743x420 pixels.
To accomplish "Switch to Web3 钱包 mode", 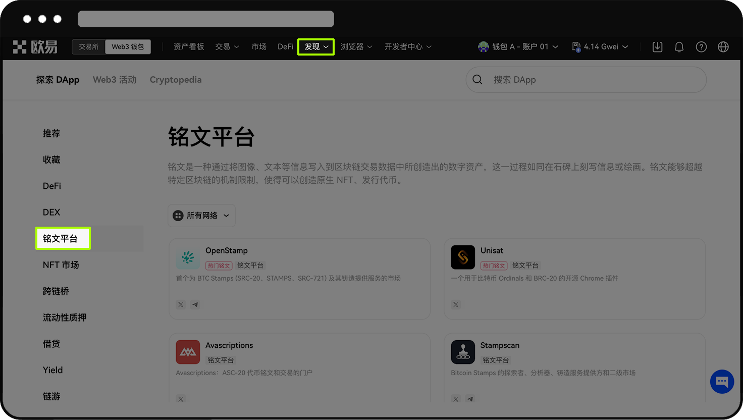I will (x=128, y=47).
